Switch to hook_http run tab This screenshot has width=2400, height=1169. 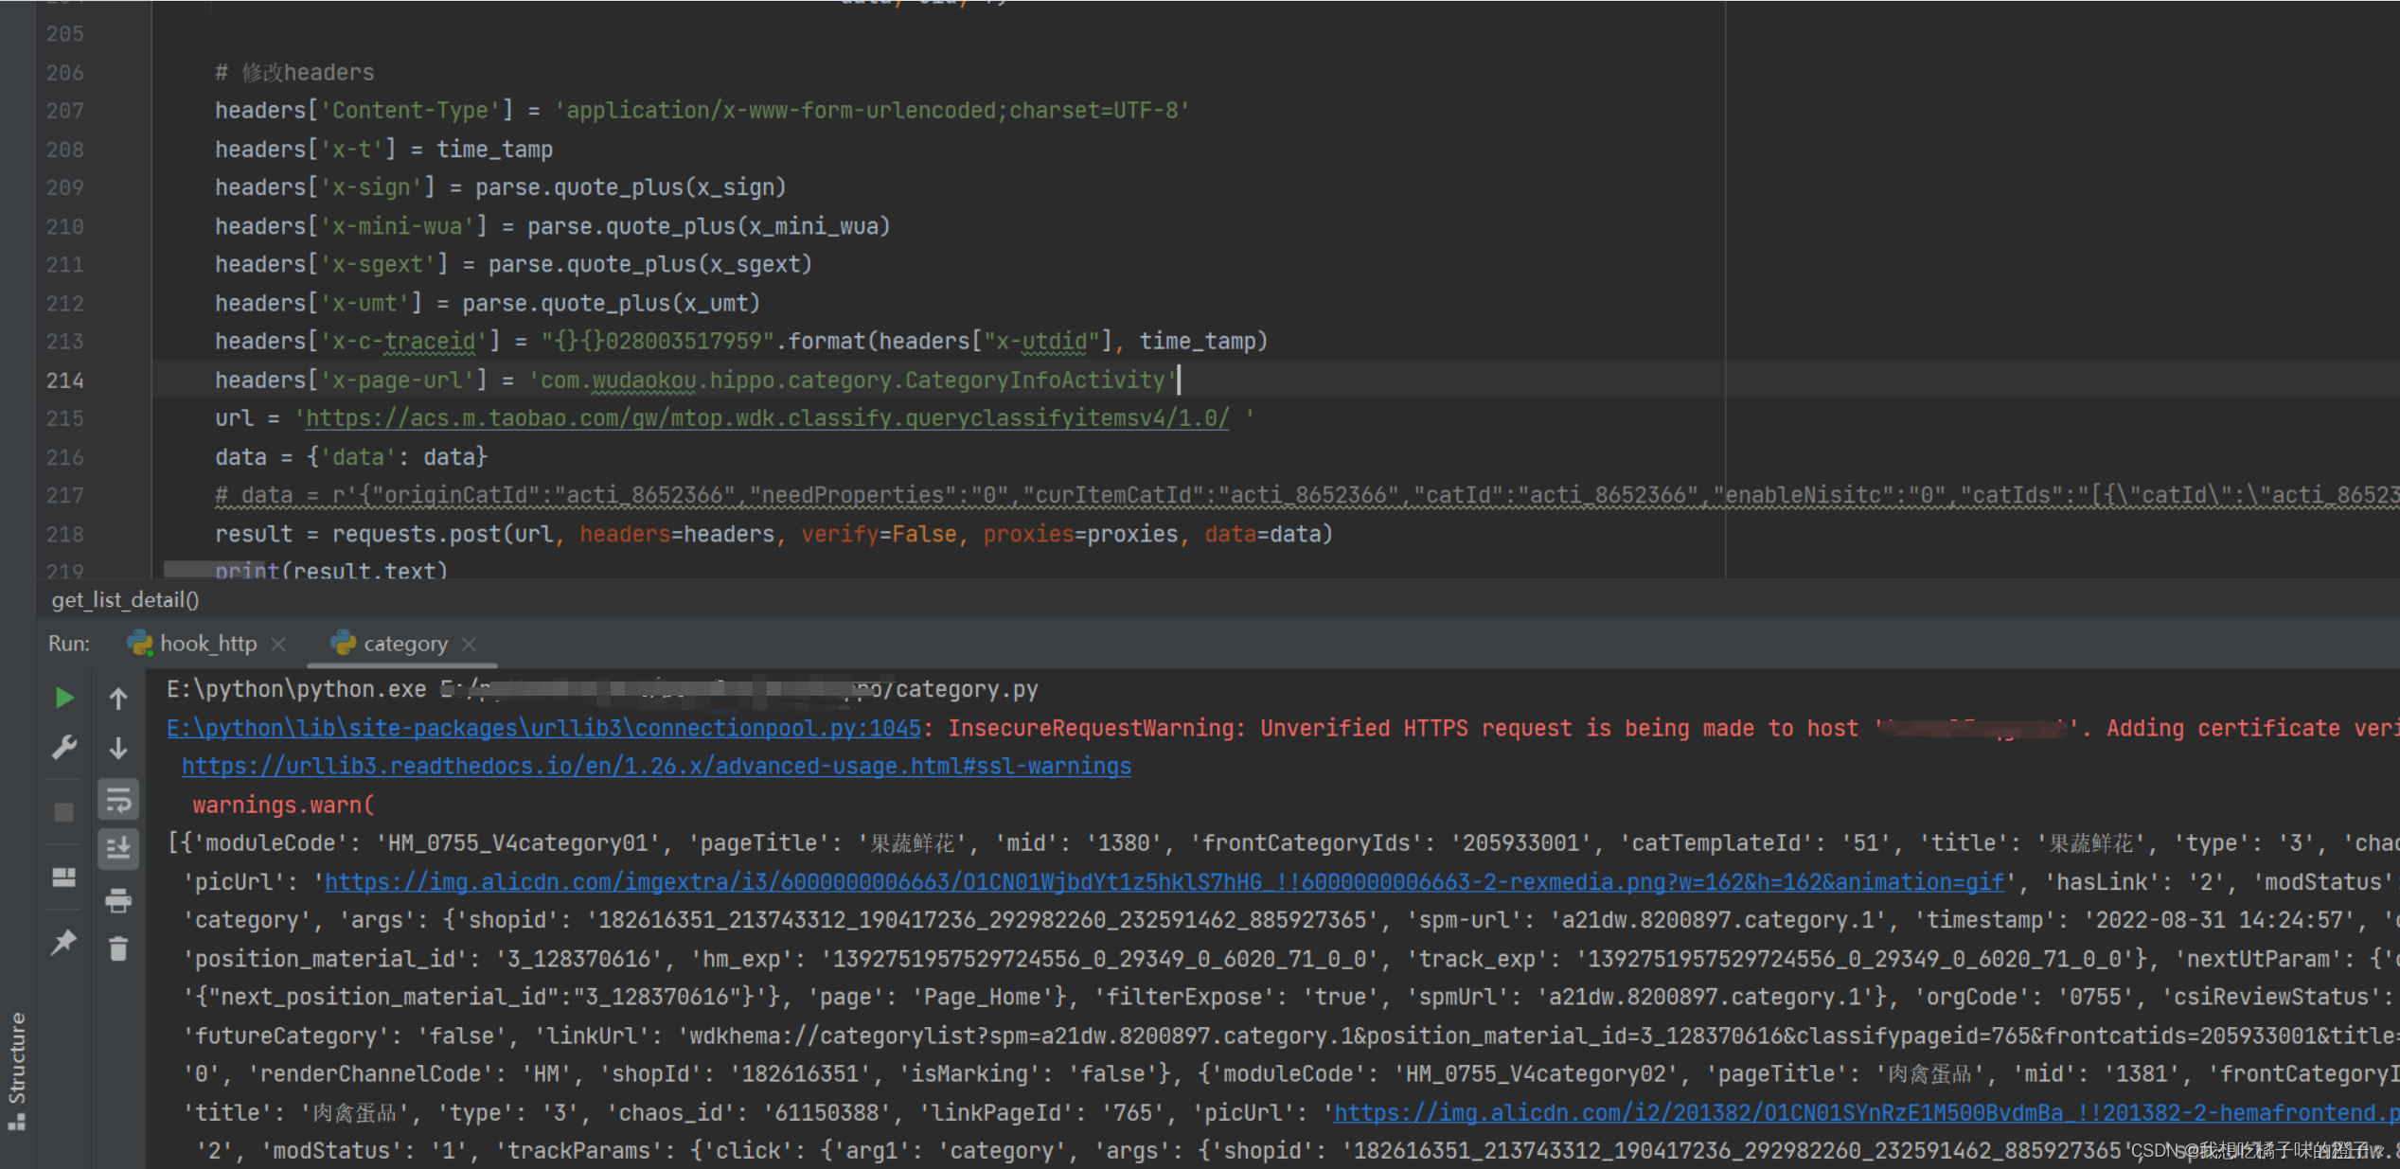pos(207,644)
